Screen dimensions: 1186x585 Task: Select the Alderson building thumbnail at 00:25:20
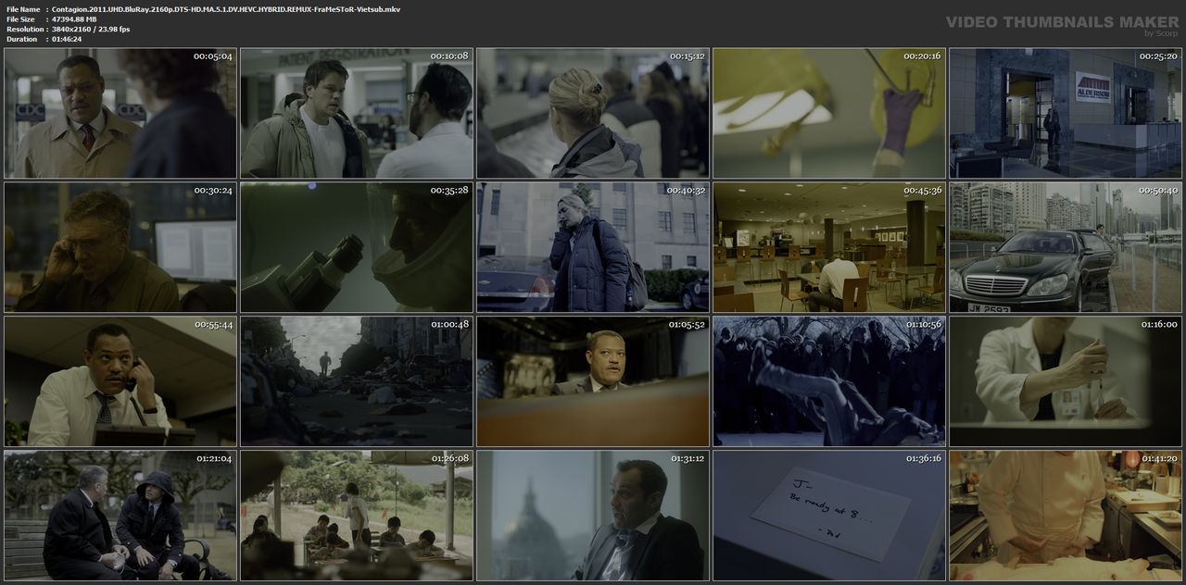coord(1066,113)
